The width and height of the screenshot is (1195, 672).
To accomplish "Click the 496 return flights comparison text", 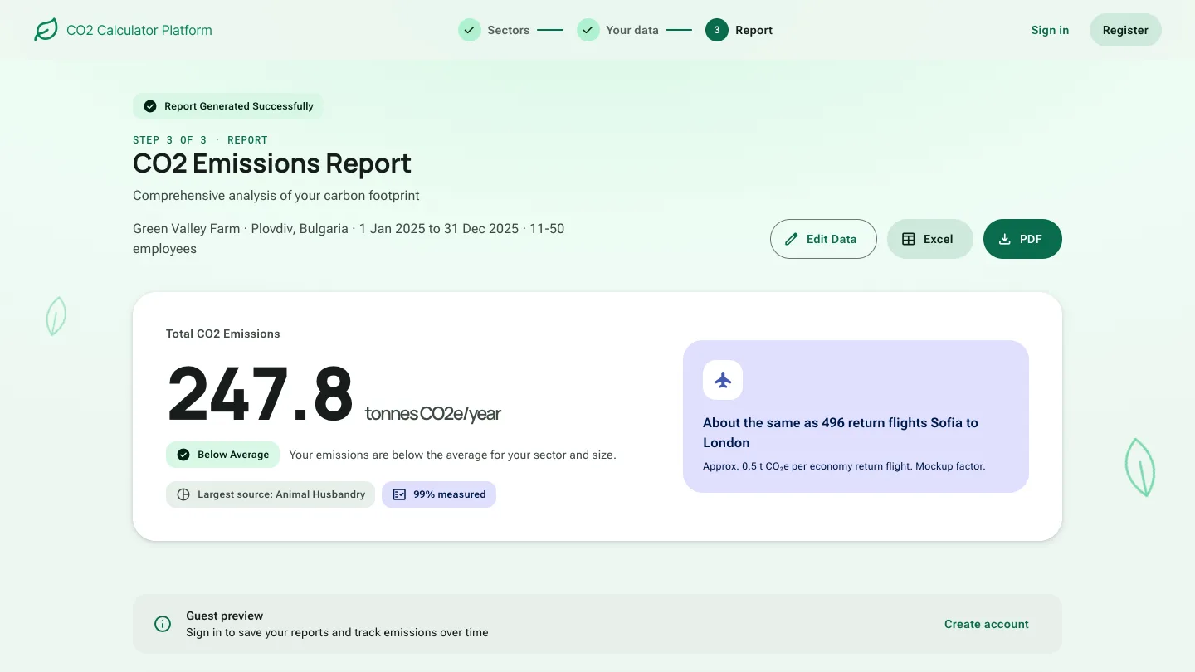I will pos(841,432).
